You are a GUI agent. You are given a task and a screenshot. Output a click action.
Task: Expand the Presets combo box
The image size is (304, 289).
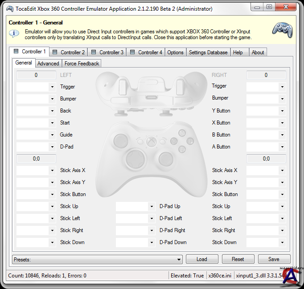coord(179,259)
